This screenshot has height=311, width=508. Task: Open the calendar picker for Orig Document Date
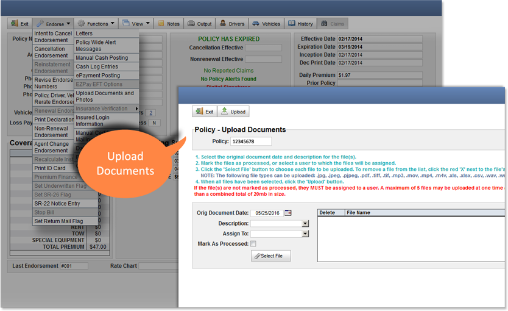[x=288, y=213]
